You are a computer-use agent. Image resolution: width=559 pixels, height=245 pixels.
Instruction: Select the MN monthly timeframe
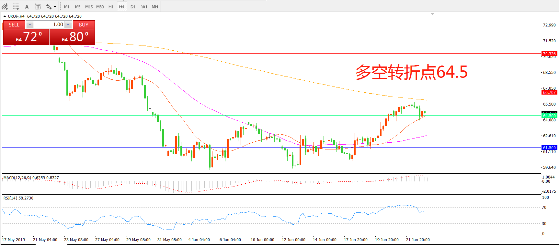click(x=155, y=6)
